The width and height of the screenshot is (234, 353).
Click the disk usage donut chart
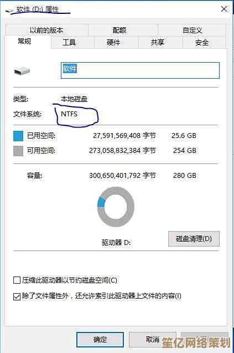coord(116,207)
